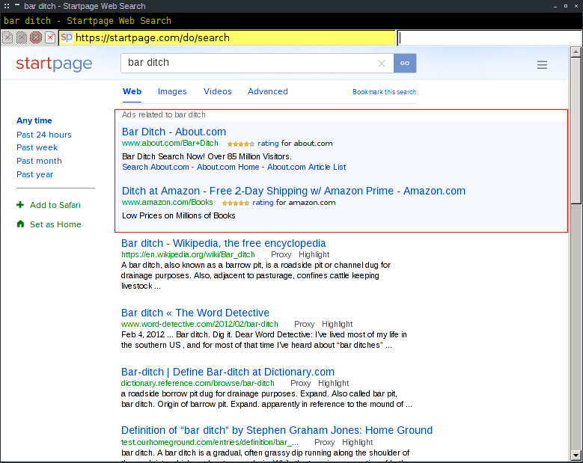This screenshot has height=463, width=583.
Task: Filter results to Past year
Action: (35, 174)
